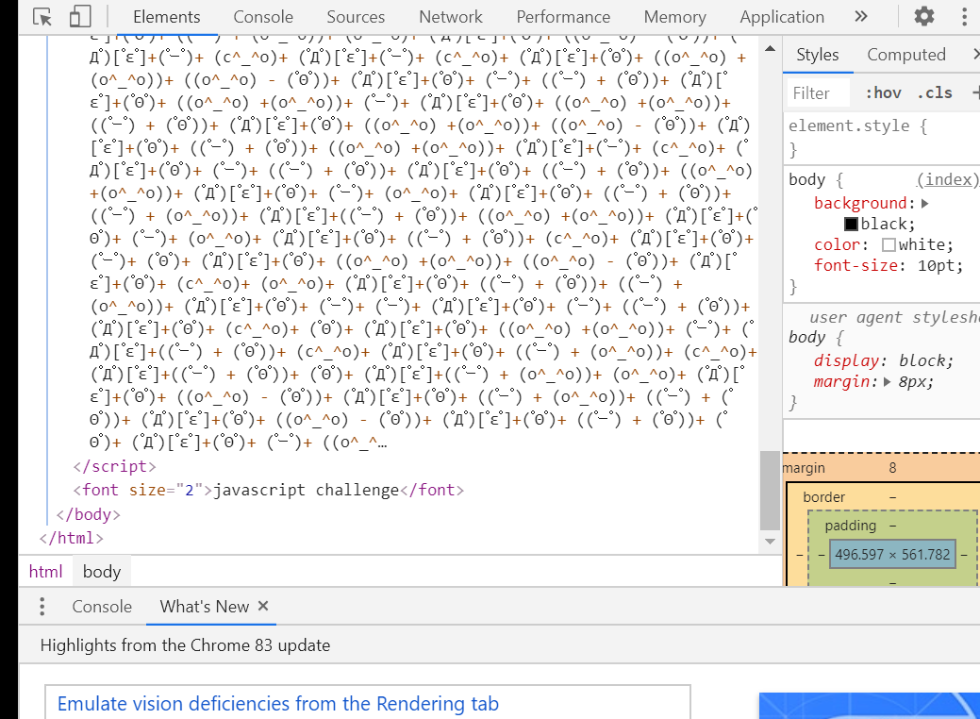
Task: Select the closing </html> tag
Action: tap(71, 539)
